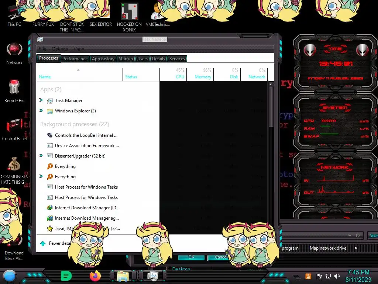Click the orange tray application icon
The image size is (378, 284).
308,276
